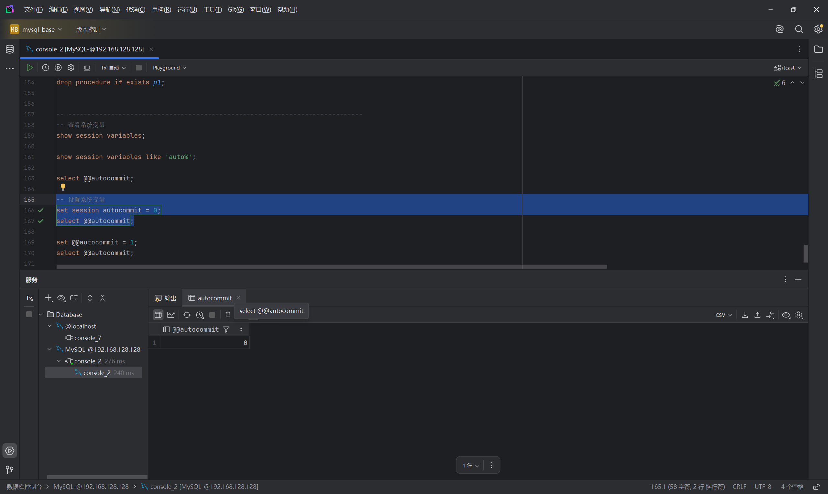This screenshot has width=828, height=494.
Task: Click the explain plan icon
Action: [x=58, y=68]
